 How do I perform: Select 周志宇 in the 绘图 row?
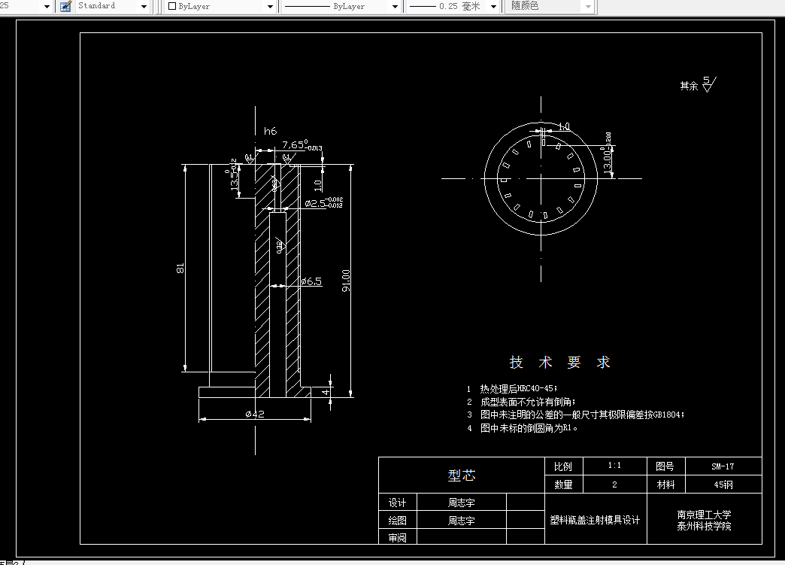[x=461, y=520]
